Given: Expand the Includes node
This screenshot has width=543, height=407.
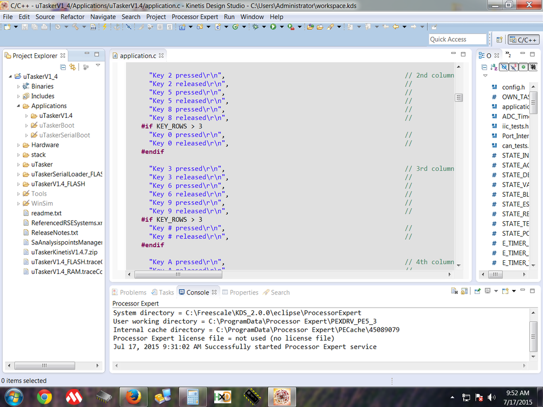Looking at the screenshot, I should coord(18,96).
